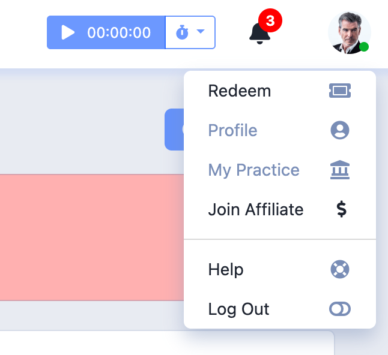Start the timer with the play icon
Screen dimensions: 388x355
68,32
